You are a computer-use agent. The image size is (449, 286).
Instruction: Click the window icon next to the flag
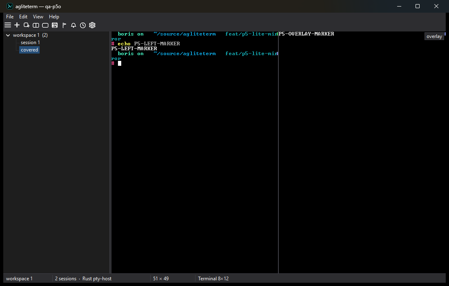[55, 25]
